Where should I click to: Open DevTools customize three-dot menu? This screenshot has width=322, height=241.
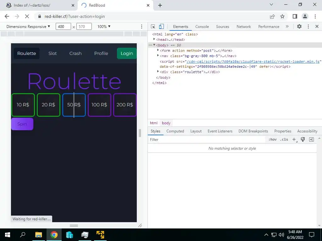coord(308,26)
